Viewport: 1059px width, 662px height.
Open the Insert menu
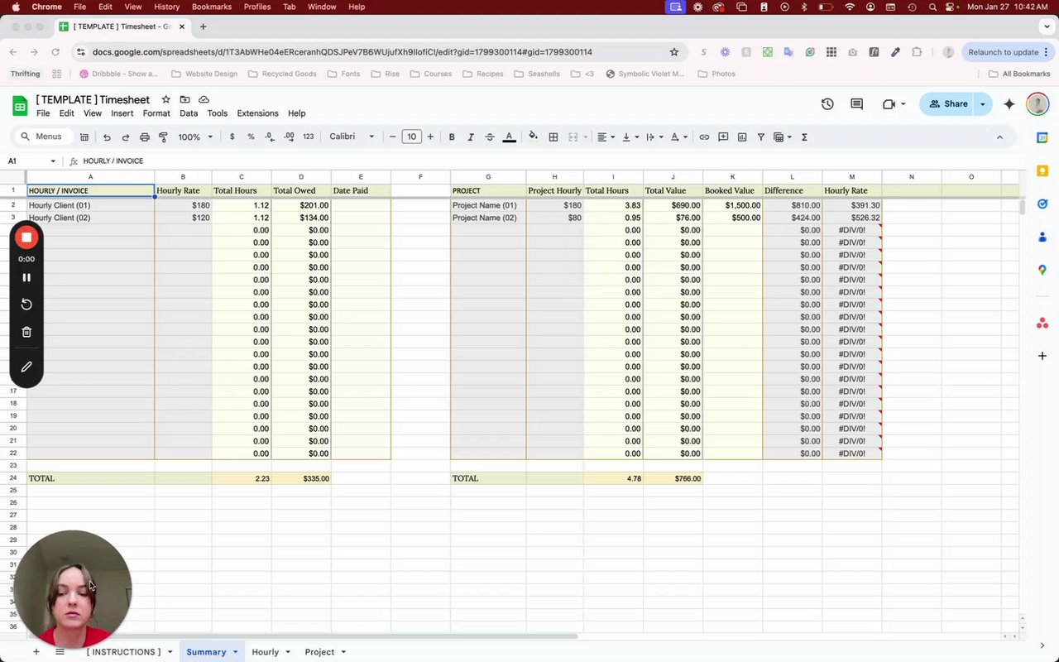pos(122,113)
